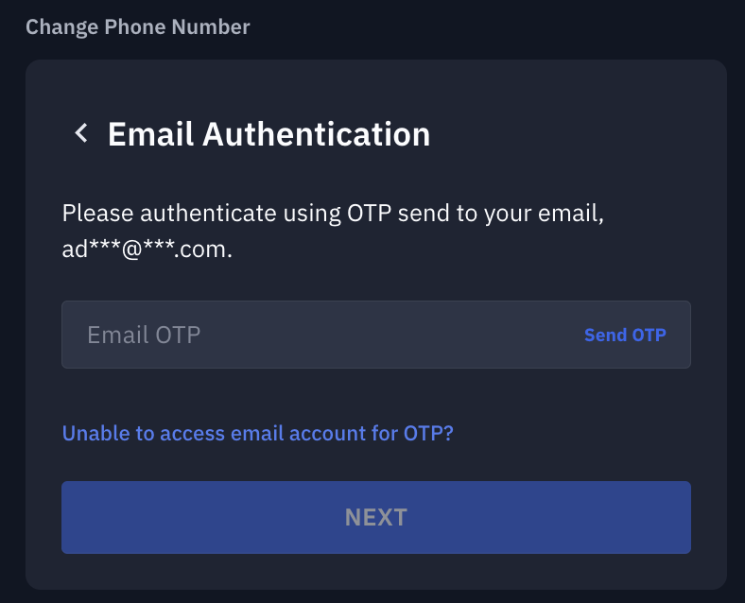The width and height of the screenshot is (745, 603).
Task: Click the Email Authentication heading
Action: (x=269, y=134)
